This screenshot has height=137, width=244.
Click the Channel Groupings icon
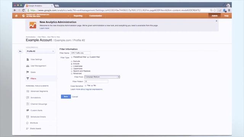(28, 104)
